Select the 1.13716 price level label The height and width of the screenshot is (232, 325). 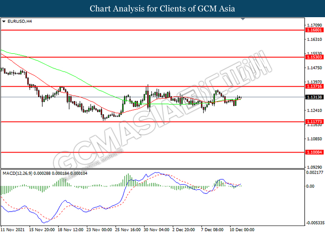(314, 86)
